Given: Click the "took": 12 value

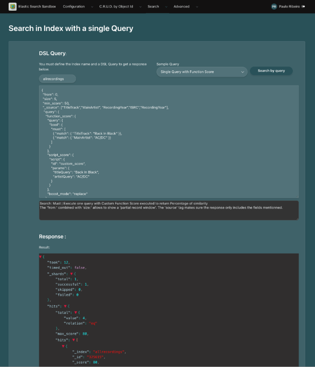Looking at the screenshot, I should [x=66, y=263].
